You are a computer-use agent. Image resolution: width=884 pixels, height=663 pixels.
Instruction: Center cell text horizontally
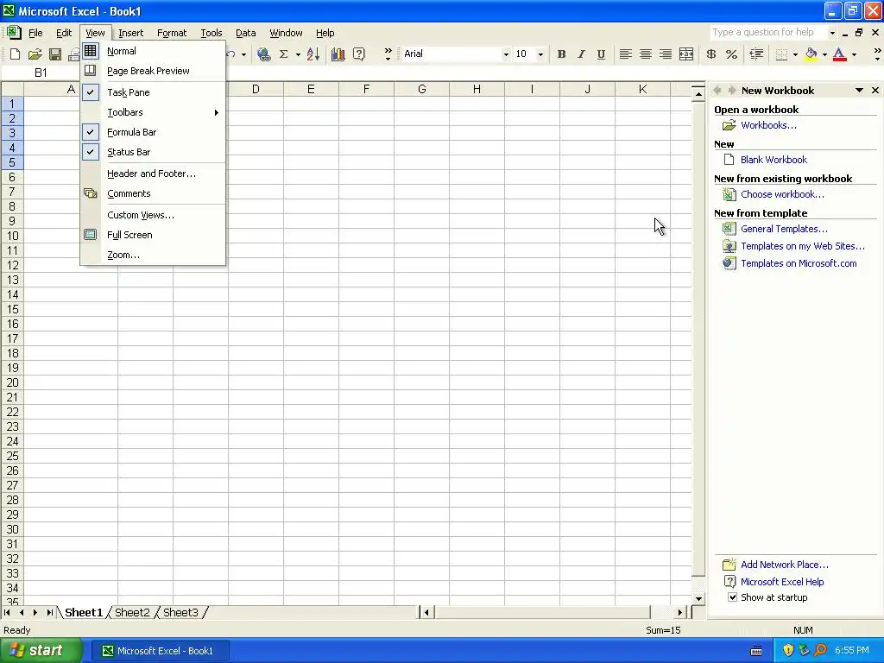[x=646, y=54]
